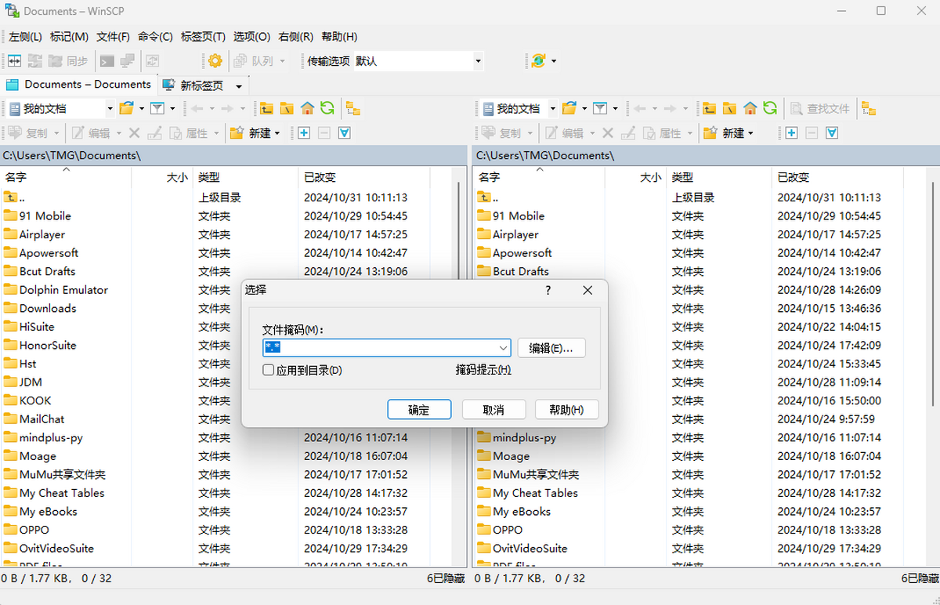Click the invert selection triangle icon

345,133
